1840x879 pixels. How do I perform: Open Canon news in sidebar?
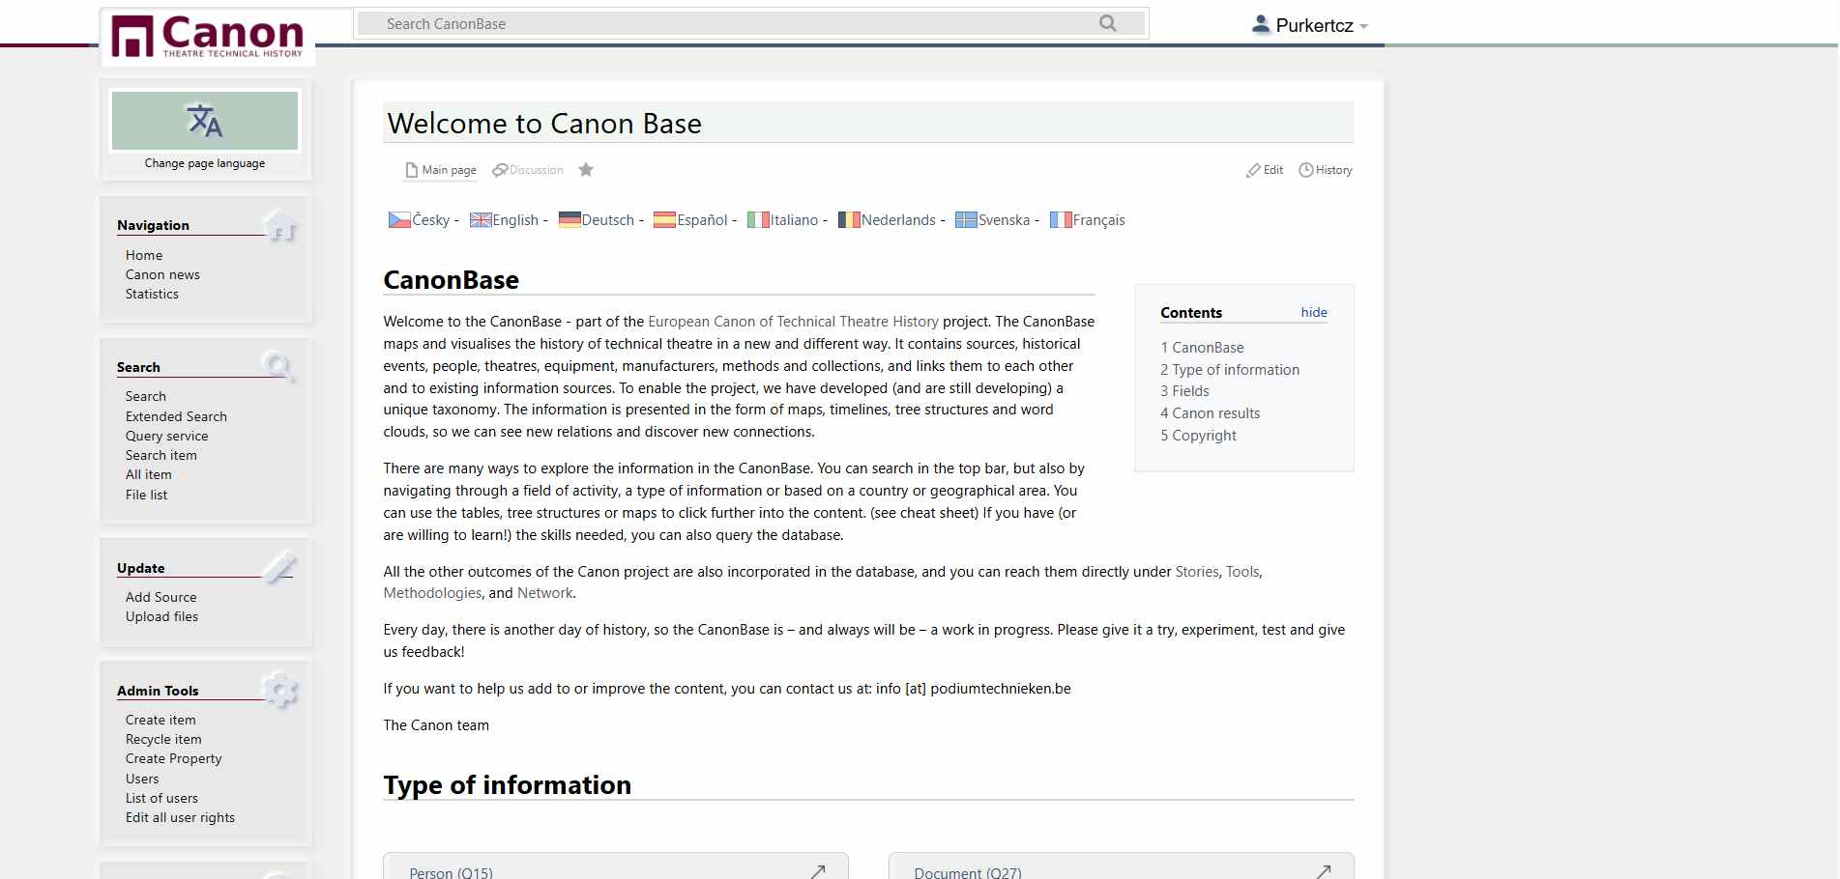tap(162, 274)
